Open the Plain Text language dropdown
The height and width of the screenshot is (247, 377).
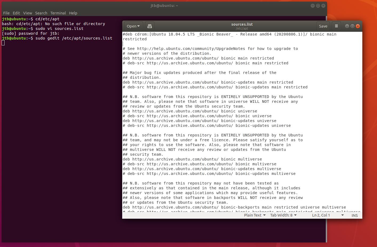click(x=255, y=215)
